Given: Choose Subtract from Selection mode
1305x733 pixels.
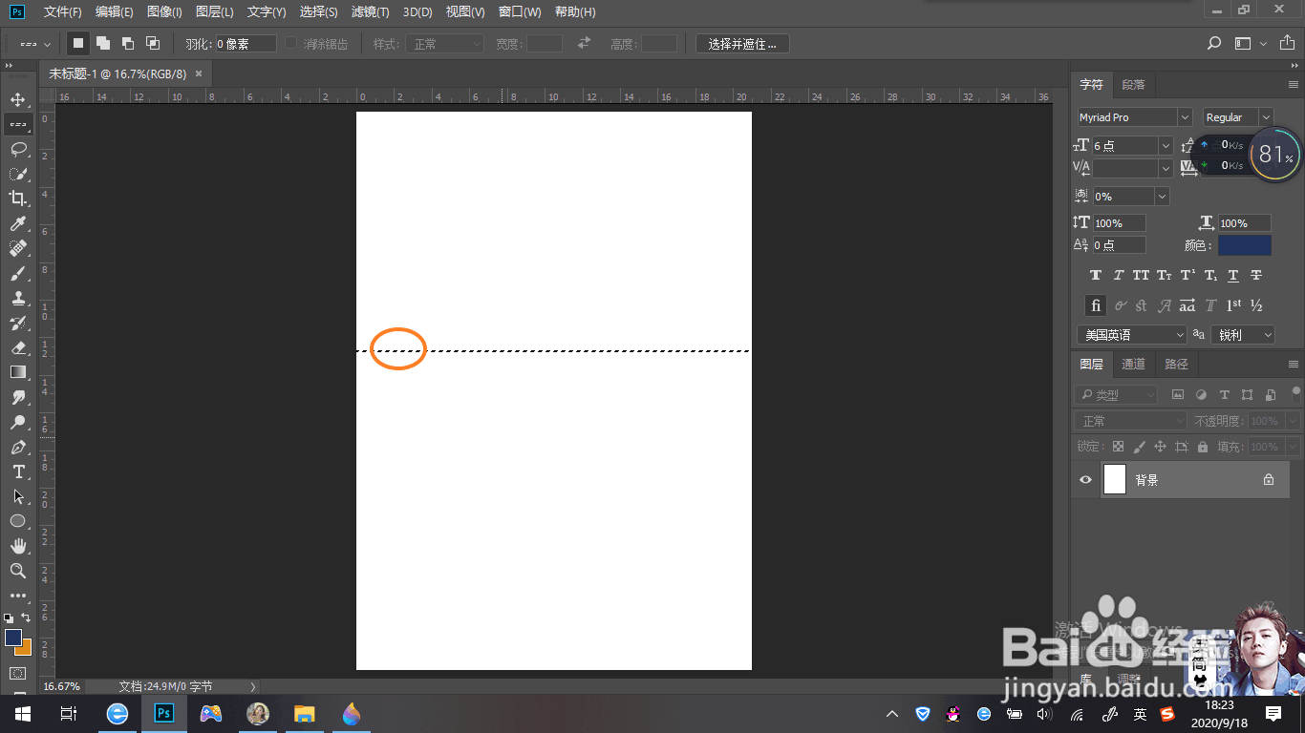Looking at the screenshot, I should point(128,43).
